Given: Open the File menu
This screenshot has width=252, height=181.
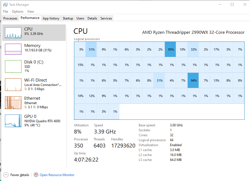Looking at the screenshot, I should 6,12.
